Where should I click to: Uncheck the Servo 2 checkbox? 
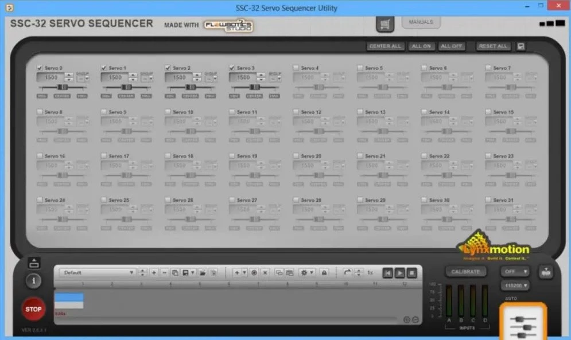coord(168,68)
